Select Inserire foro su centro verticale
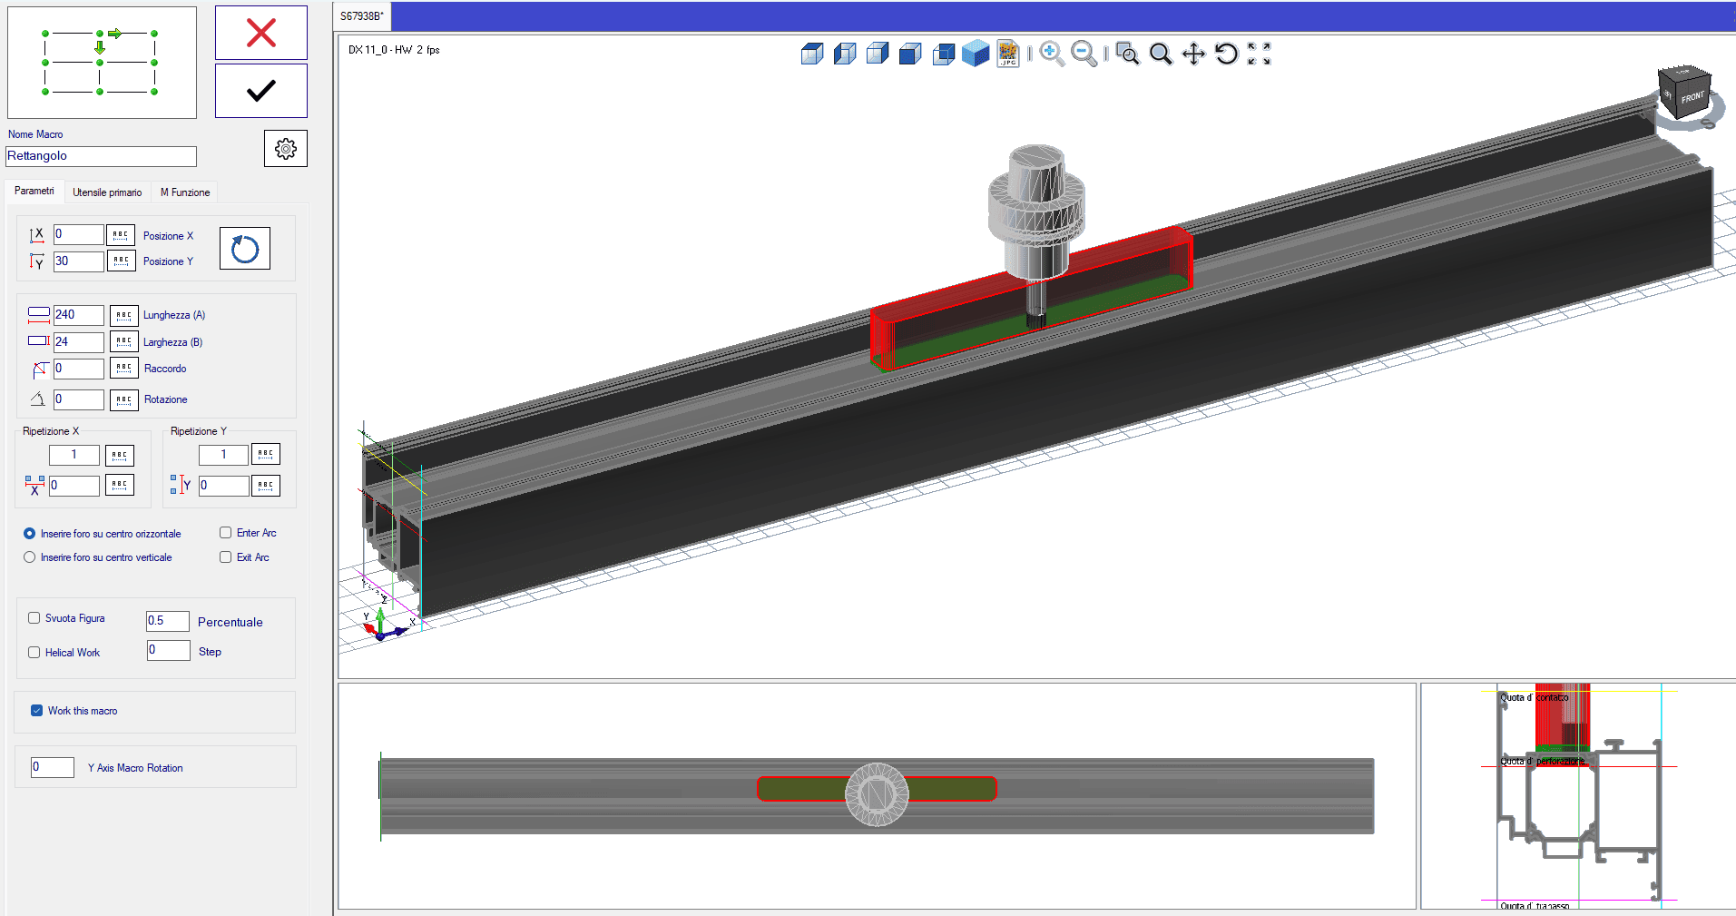 (30, 557)
